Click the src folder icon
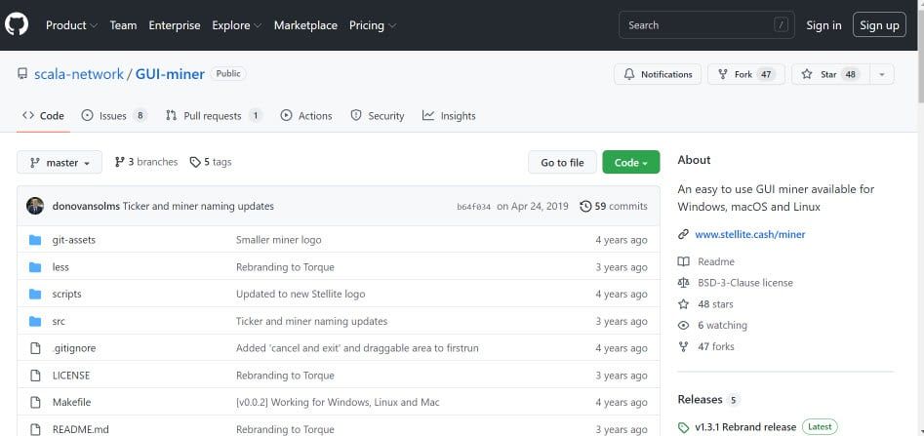Screen dimensions: 924x436 click(35, 321)
